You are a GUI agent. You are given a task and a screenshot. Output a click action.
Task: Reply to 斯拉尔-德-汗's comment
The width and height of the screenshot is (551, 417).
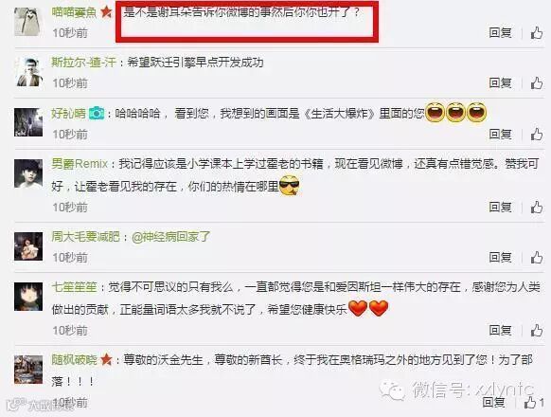500,83
